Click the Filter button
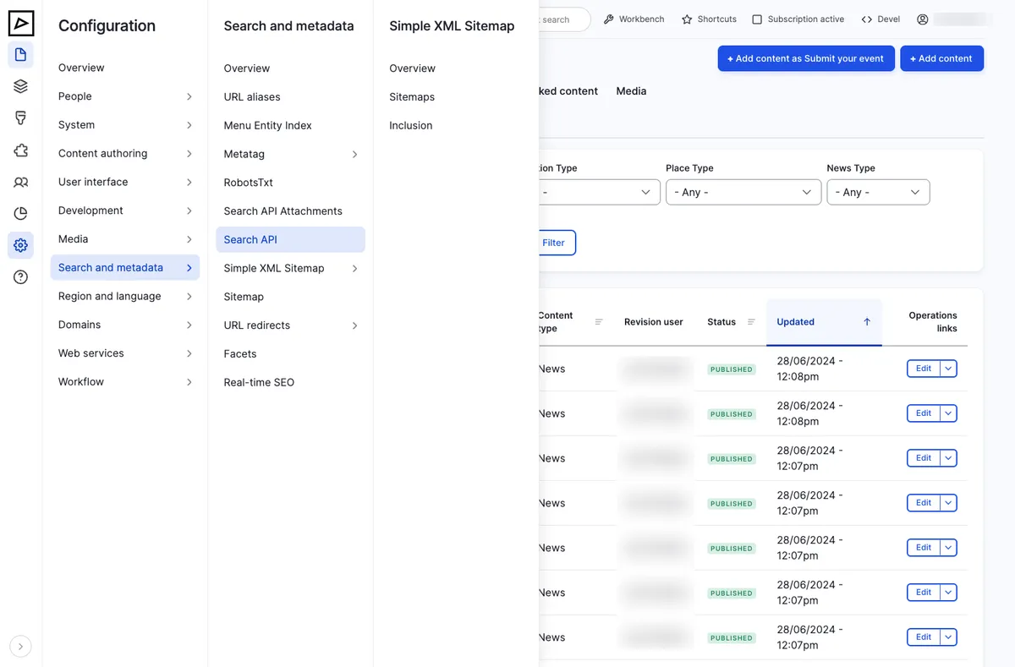Viewport: 1015px width, 667px height. [557, 243]
